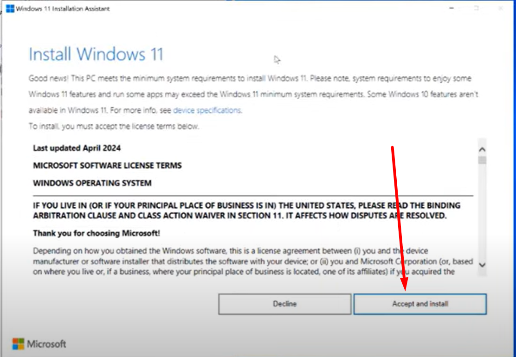Viewport: 516px width, 357px height.
Task: Click the 'Last updated April 2024' line
Action: 77,148
